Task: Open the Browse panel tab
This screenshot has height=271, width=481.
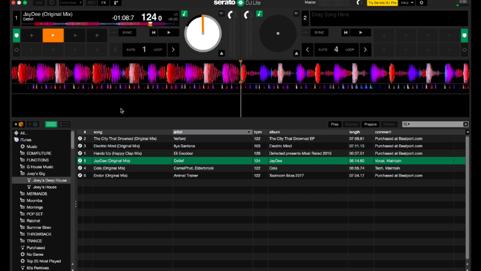Action: coord(351,124)
